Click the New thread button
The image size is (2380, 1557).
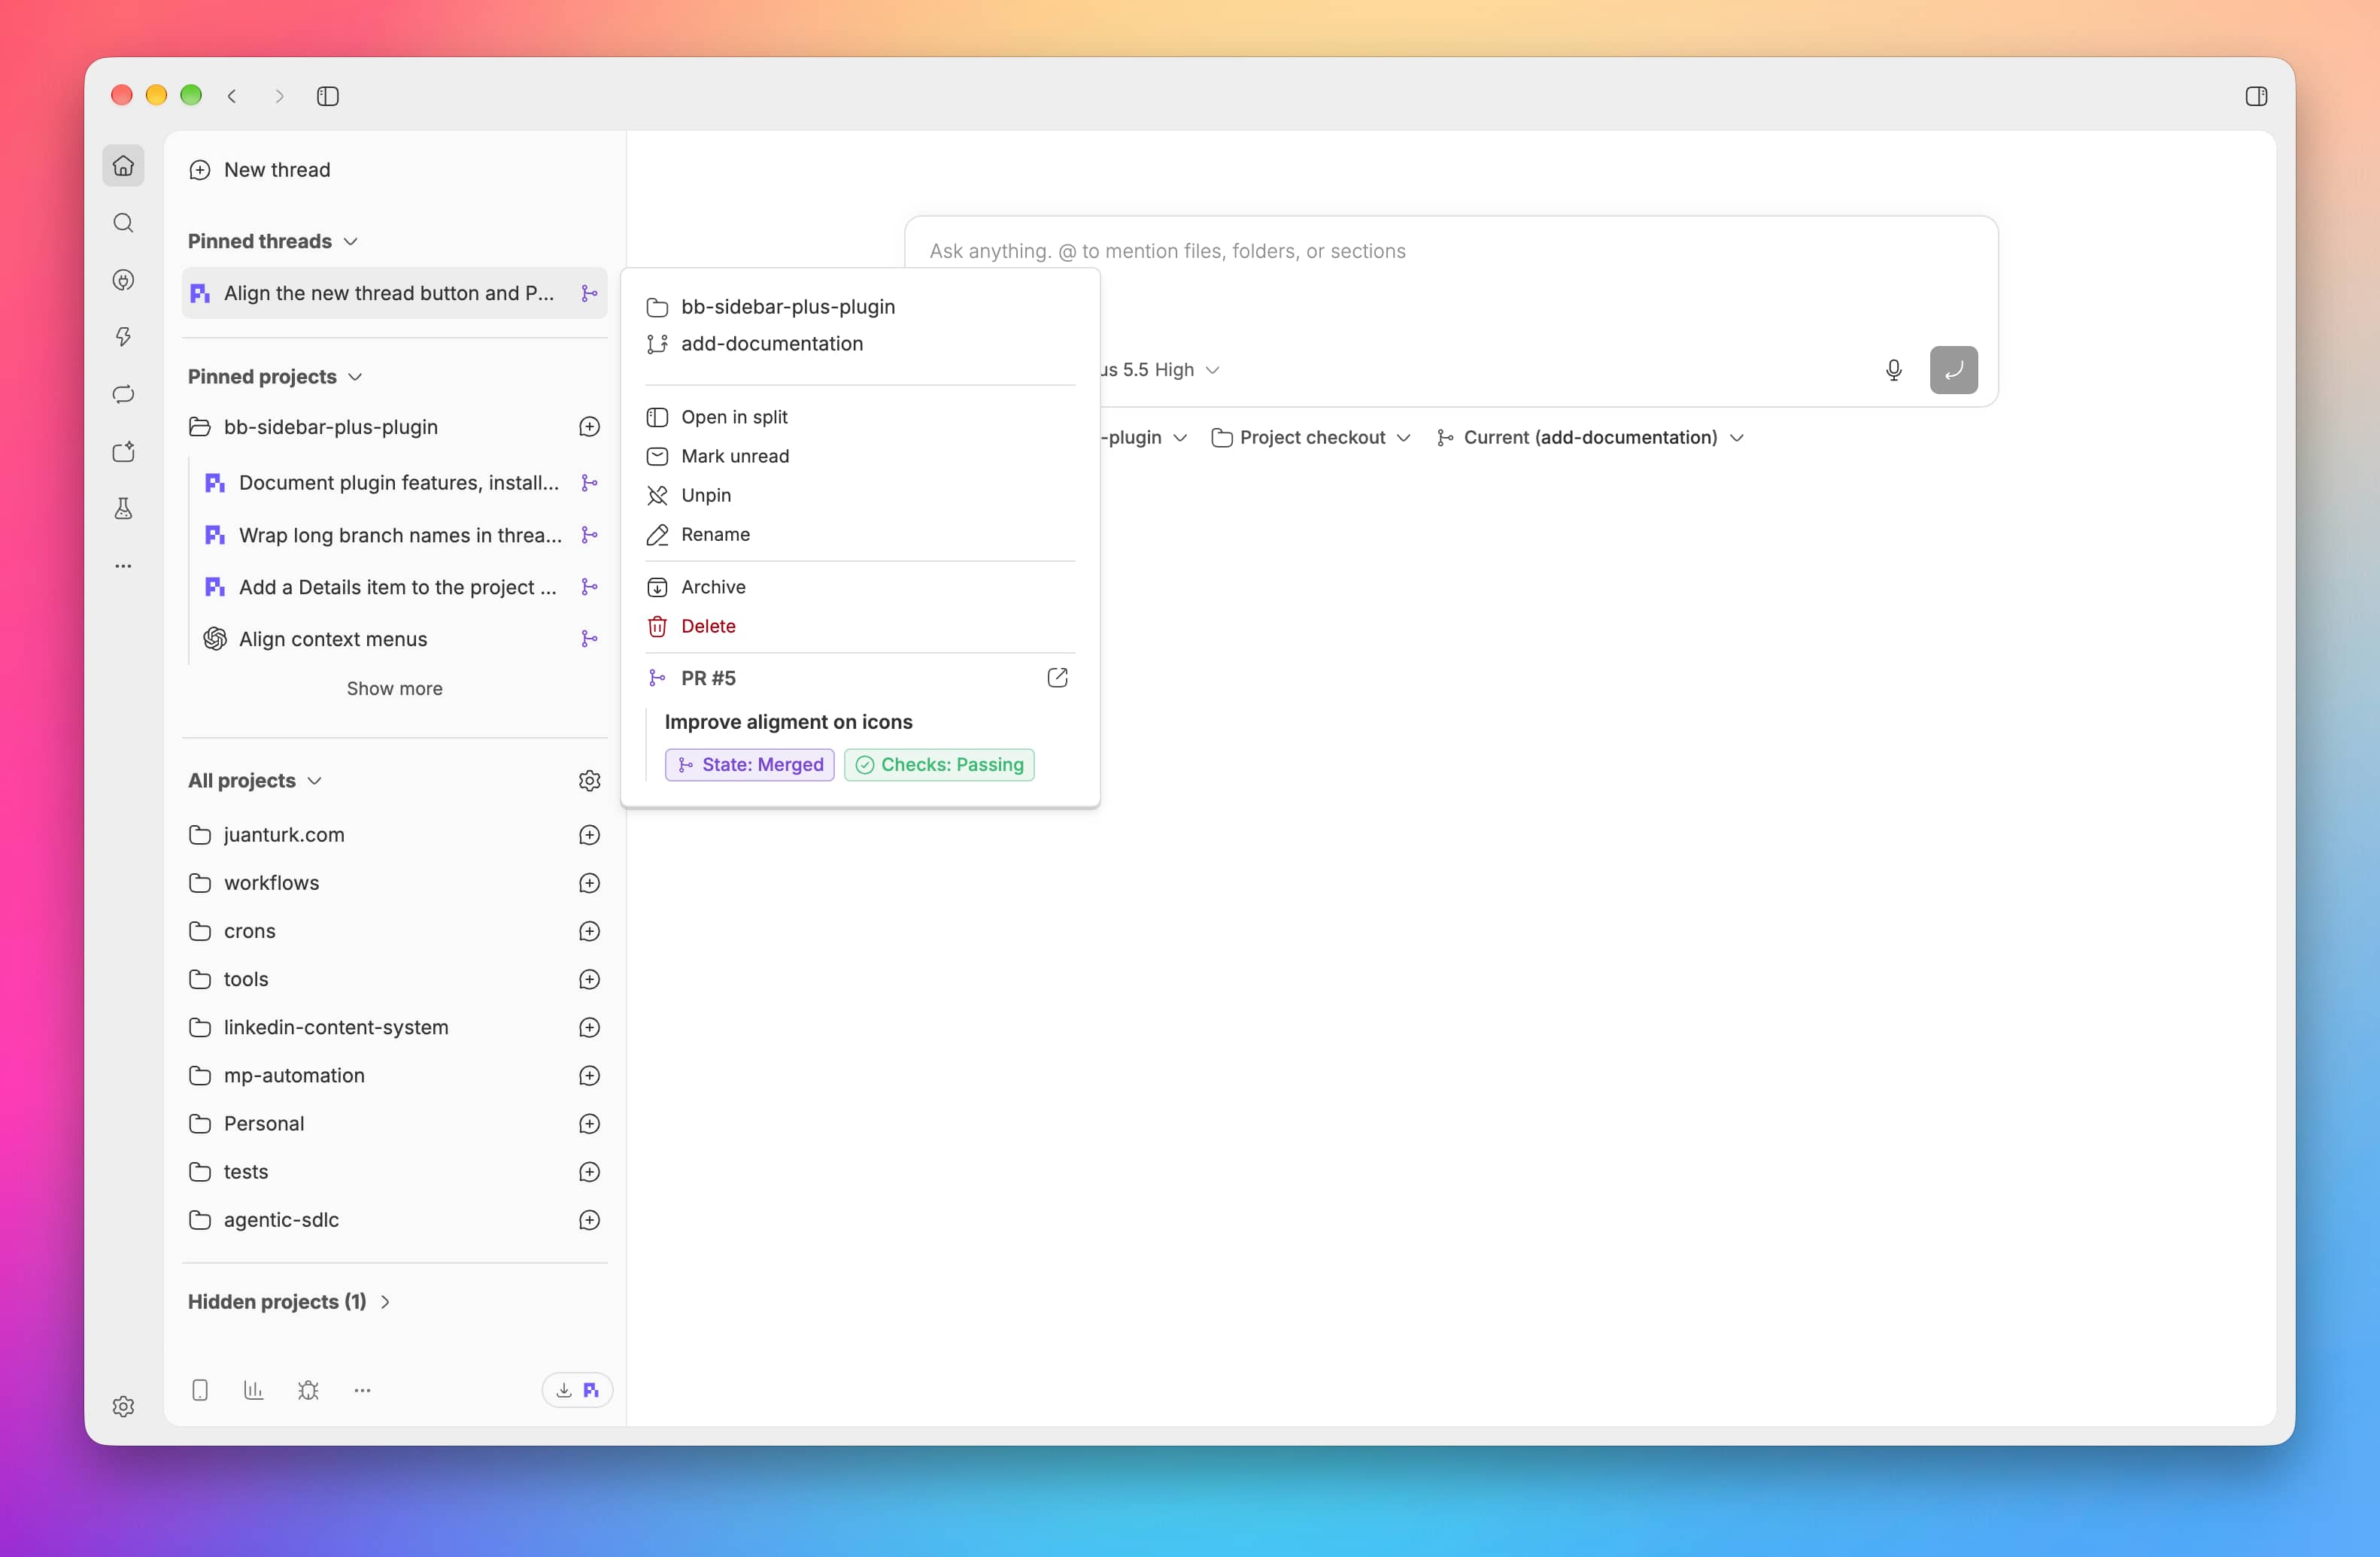coord(260,170)
